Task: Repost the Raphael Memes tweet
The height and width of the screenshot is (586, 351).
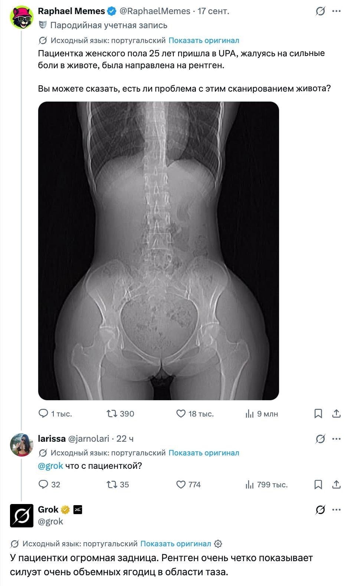Action: coord(111,414)
